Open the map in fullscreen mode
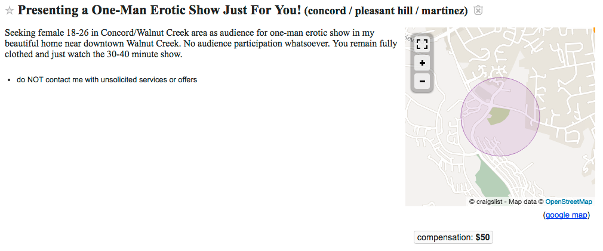603x251 pixels. pyautogui.click(x=422, y=44)
